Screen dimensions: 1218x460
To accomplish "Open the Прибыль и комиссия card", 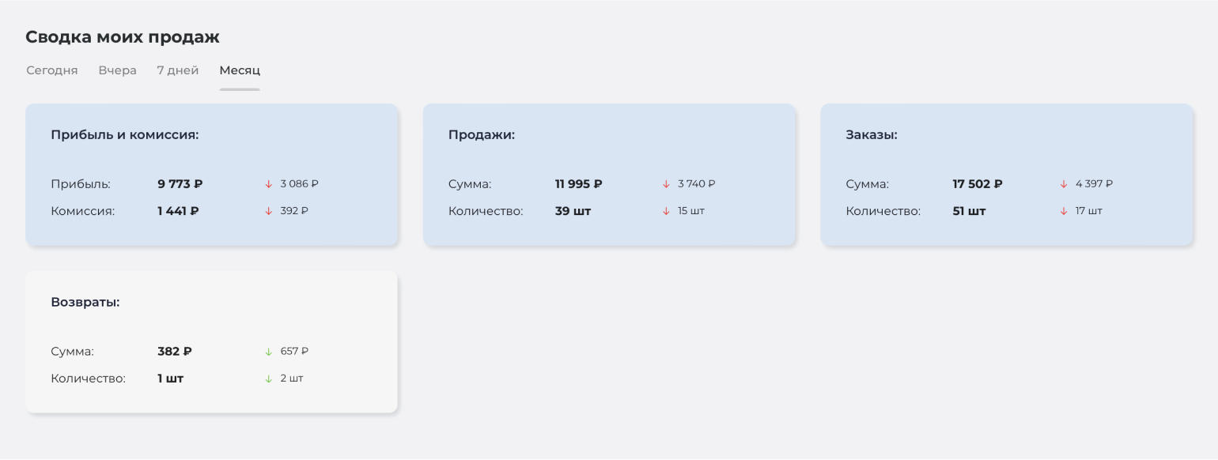I will (x=212, y=175).
